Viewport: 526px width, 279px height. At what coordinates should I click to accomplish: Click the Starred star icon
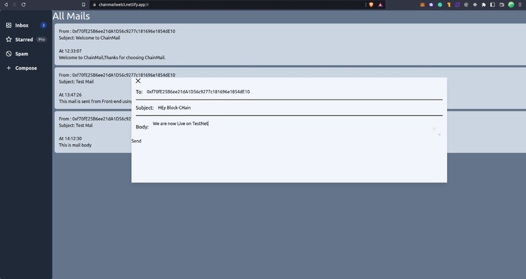[8, 40]
